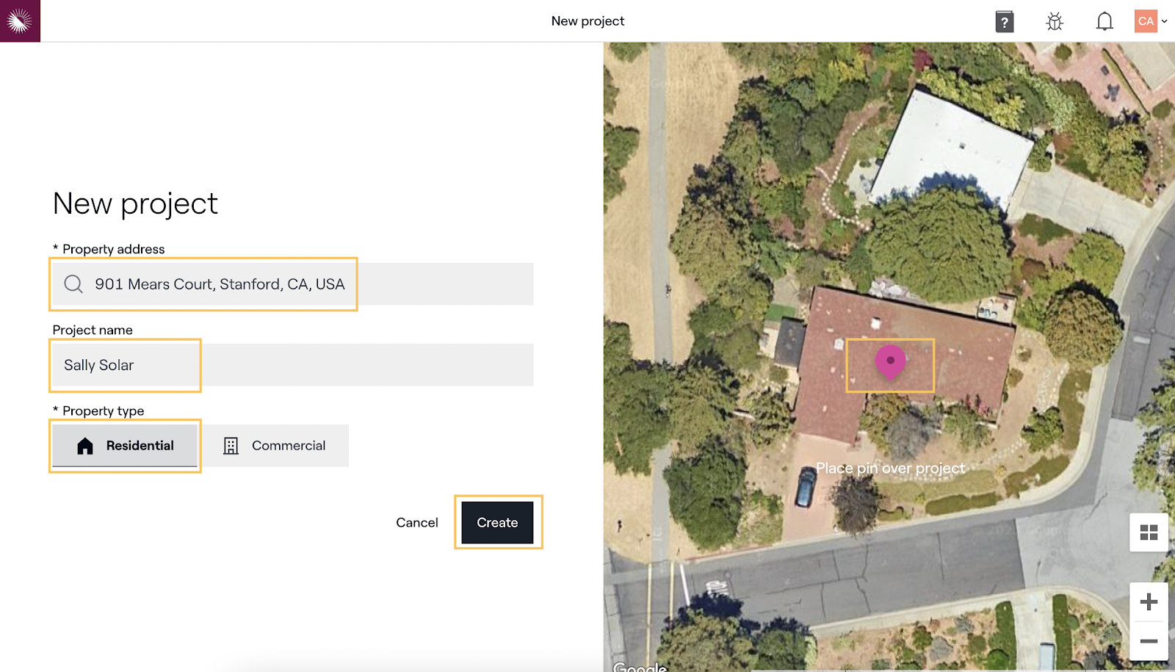The height and width of the screenshot is (672, 1175).
Task: Click the magnifier icon in Property address
Action: (73, 284)
